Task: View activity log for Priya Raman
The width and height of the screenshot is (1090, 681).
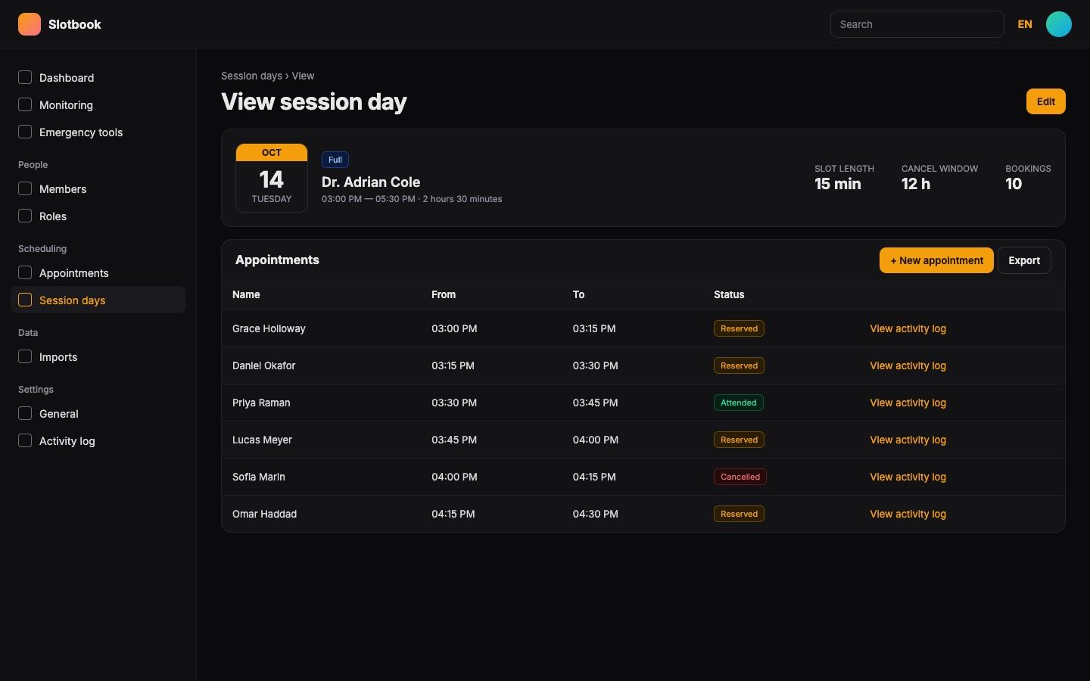Action: (908, 403)
